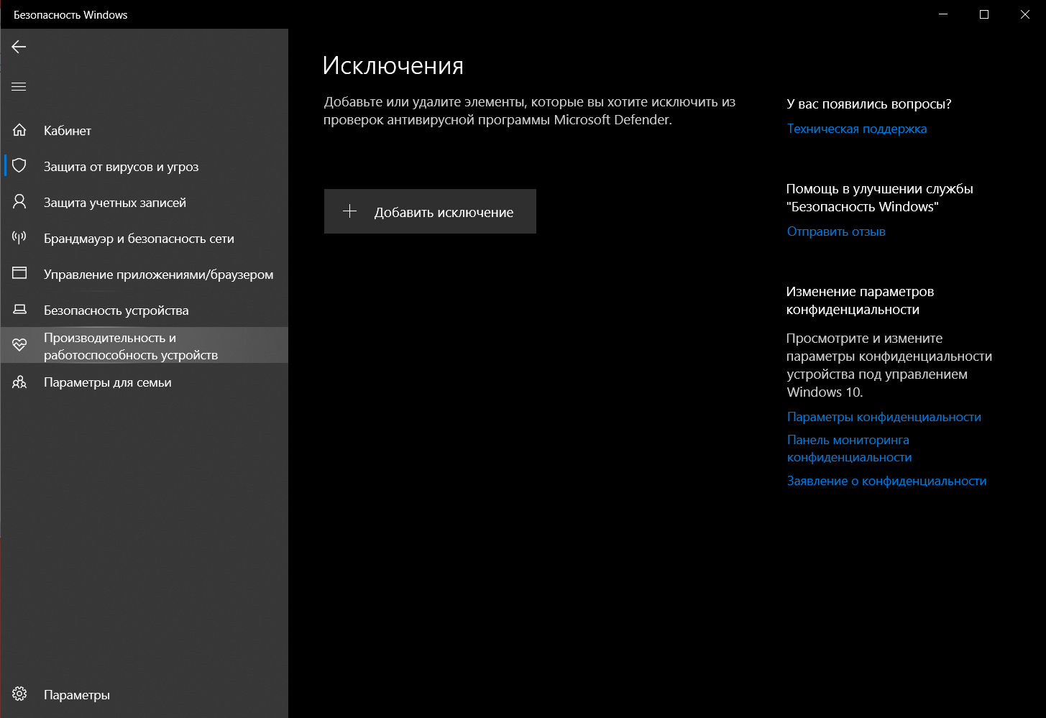The image size is (1046, 718).
Task: Maximize the Безопасность Windows window
Action: pyautogui.click(x=984, y=14)
